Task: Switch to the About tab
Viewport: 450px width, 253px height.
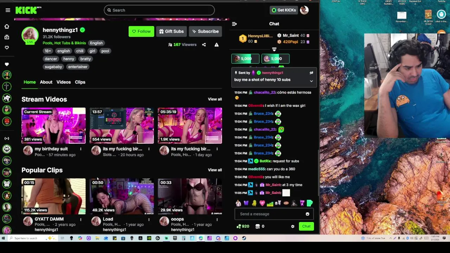Action: [46, 82]
